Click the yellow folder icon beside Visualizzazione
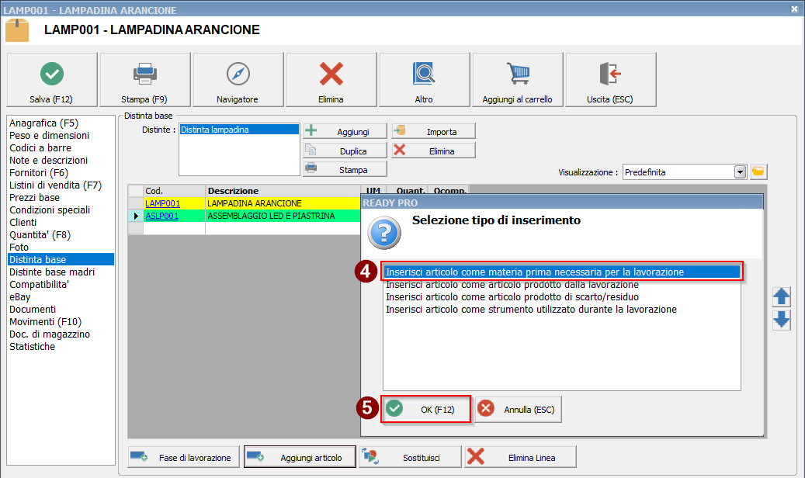 point(758,171)
